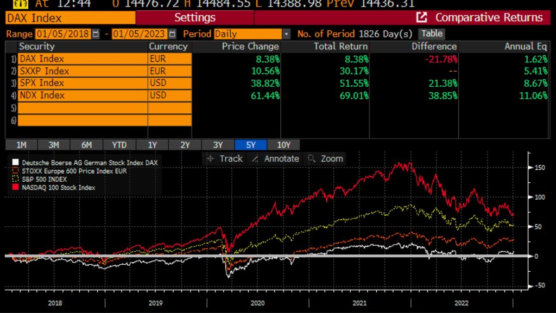Click the Track crosshair icon
The width and height of the screenshot is (556, 313).
[210, 158]
